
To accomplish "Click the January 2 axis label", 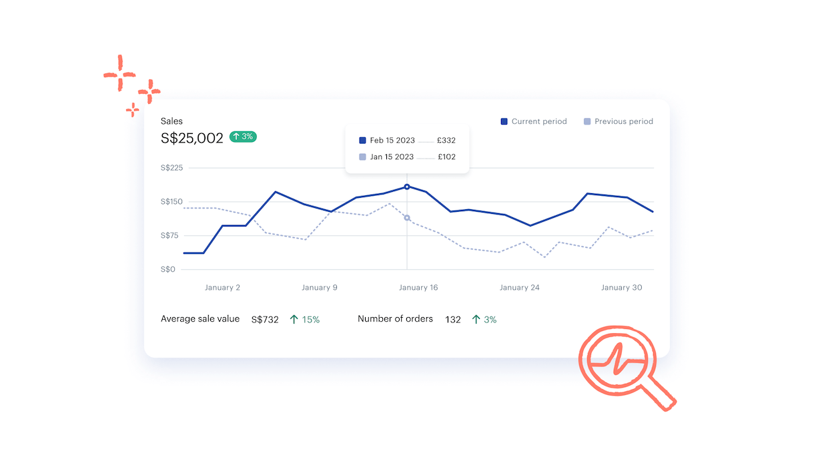I will (222, 288).
